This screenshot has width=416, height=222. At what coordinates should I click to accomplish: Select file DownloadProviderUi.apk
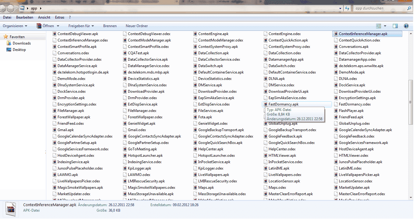[x=288, y=91]
